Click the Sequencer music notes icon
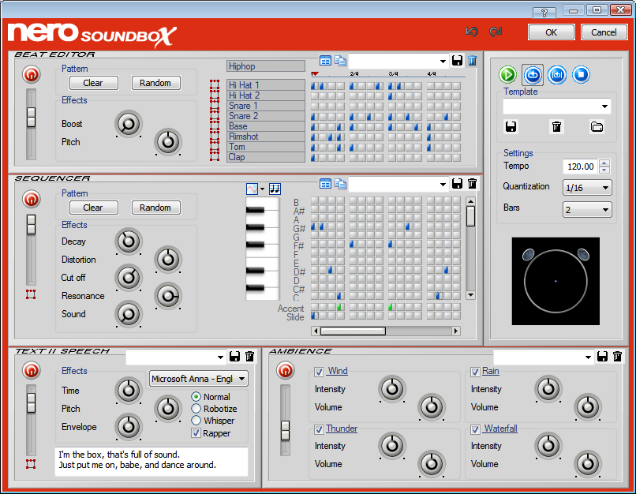636x494 pixels. pos(275,189)
